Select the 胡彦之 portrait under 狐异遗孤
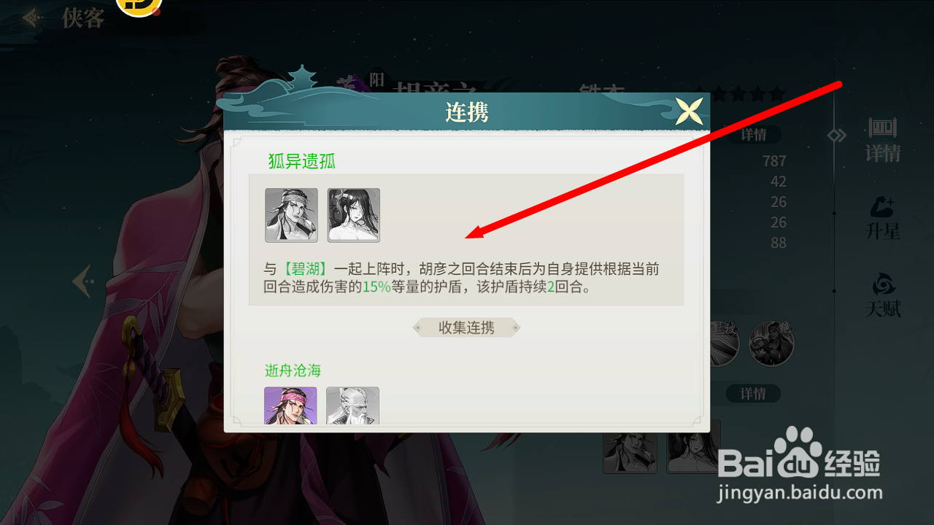Viewport: 934px width, 525px height. 291,215
